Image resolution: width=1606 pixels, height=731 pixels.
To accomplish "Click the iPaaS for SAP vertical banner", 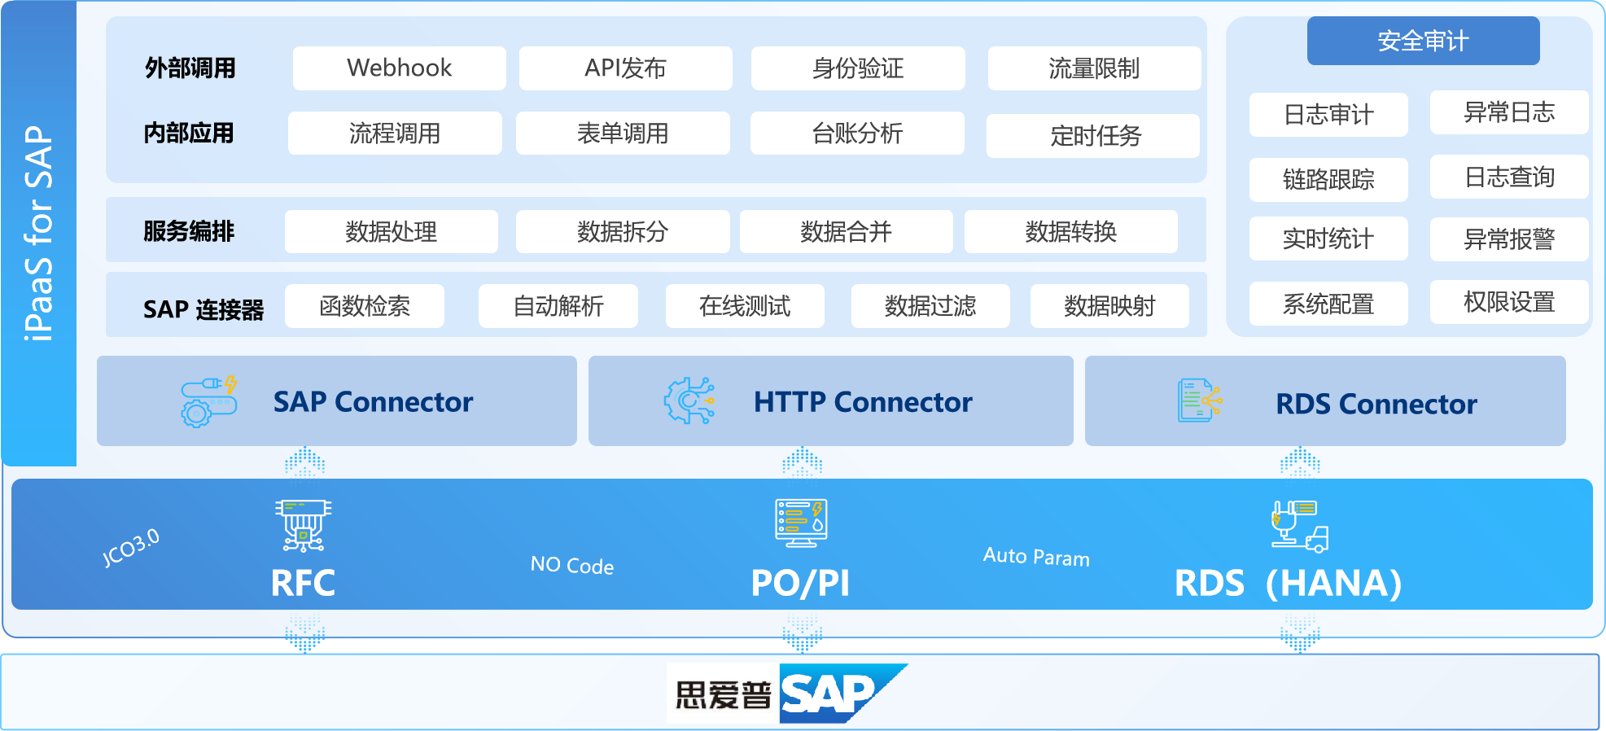I will pyautogui.click(x=39, y=233).
